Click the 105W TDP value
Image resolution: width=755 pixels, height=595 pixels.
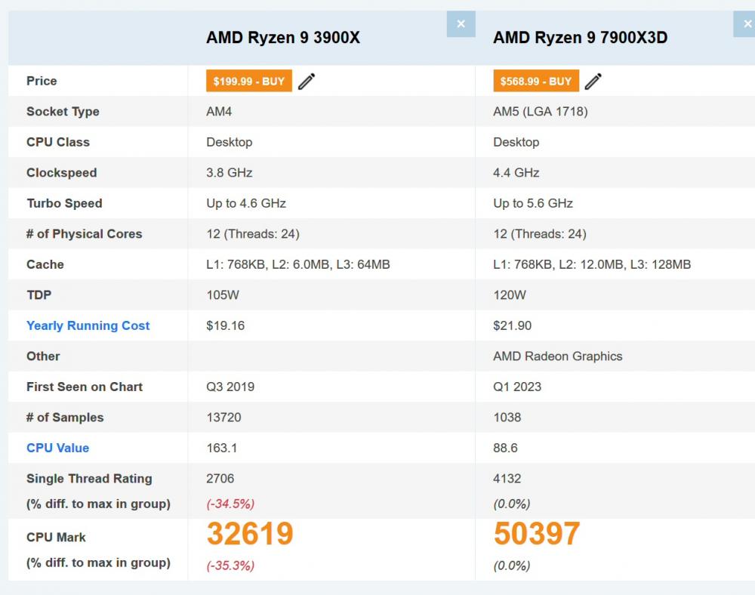(x=223, y=294)
